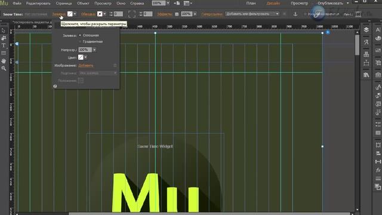Viewport: 382px width, 215px height.
Task: Select the Crop tool
Action: pos(4,38)
